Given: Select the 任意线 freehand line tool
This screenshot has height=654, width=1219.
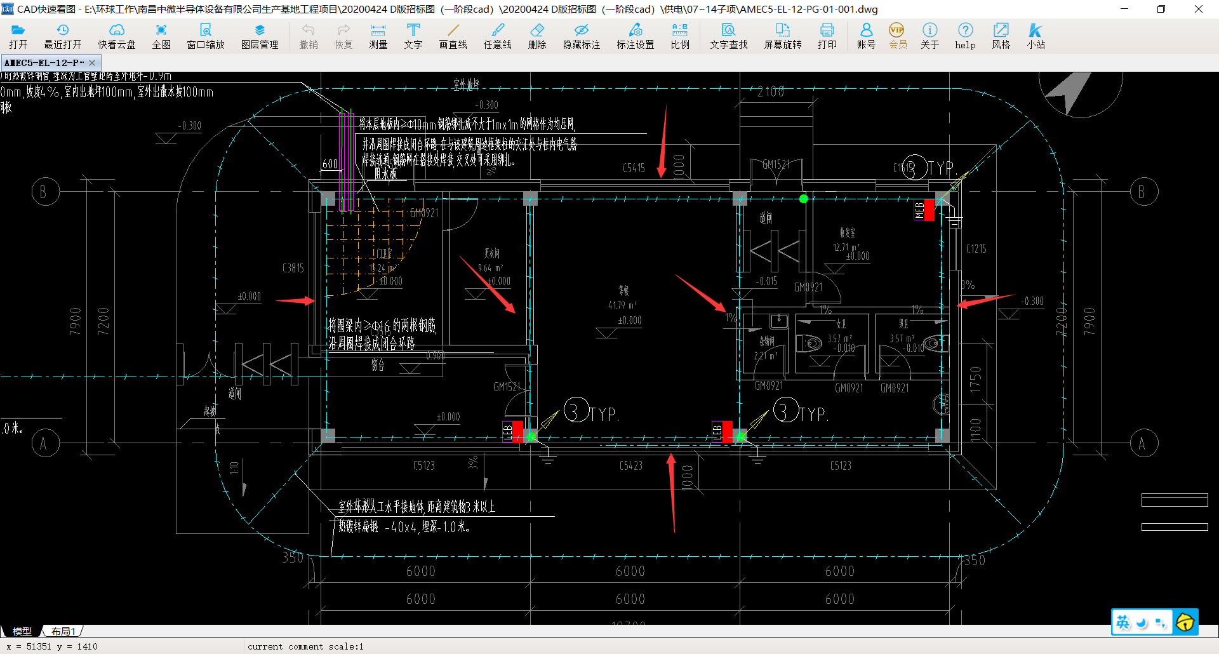Looking at the screenshot, I should coord(498,36).
